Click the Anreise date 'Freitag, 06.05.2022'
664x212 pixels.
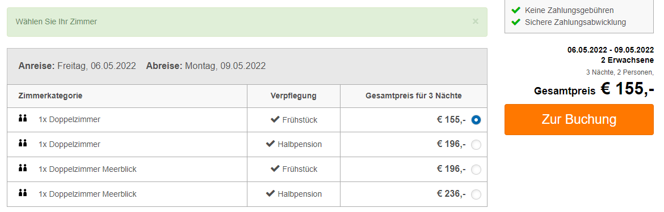tap(96, 66)
